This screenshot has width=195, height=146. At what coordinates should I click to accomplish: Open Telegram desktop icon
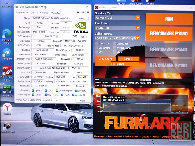[7, 54]
